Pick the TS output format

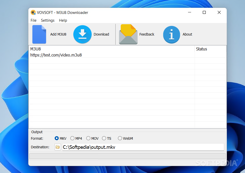click(104, 138)
